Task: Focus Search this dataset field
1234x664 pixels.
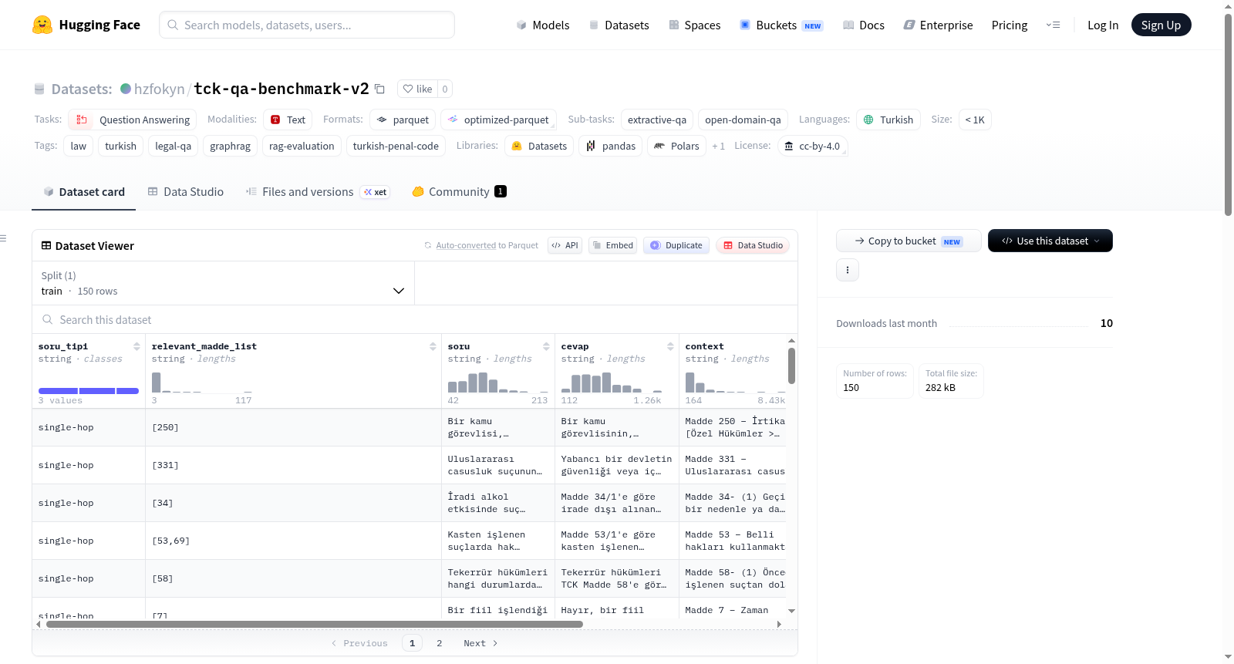Action: click(415, 319)
